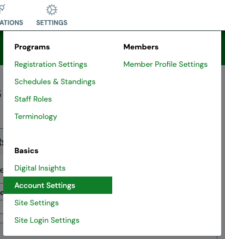Click the Basics section heading
The image size is (225, 239).
27,150
